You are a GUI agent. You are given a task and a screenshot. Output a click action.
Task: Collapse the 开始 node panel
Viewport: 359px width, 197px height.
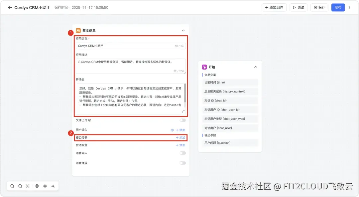(x=256, y=67)
